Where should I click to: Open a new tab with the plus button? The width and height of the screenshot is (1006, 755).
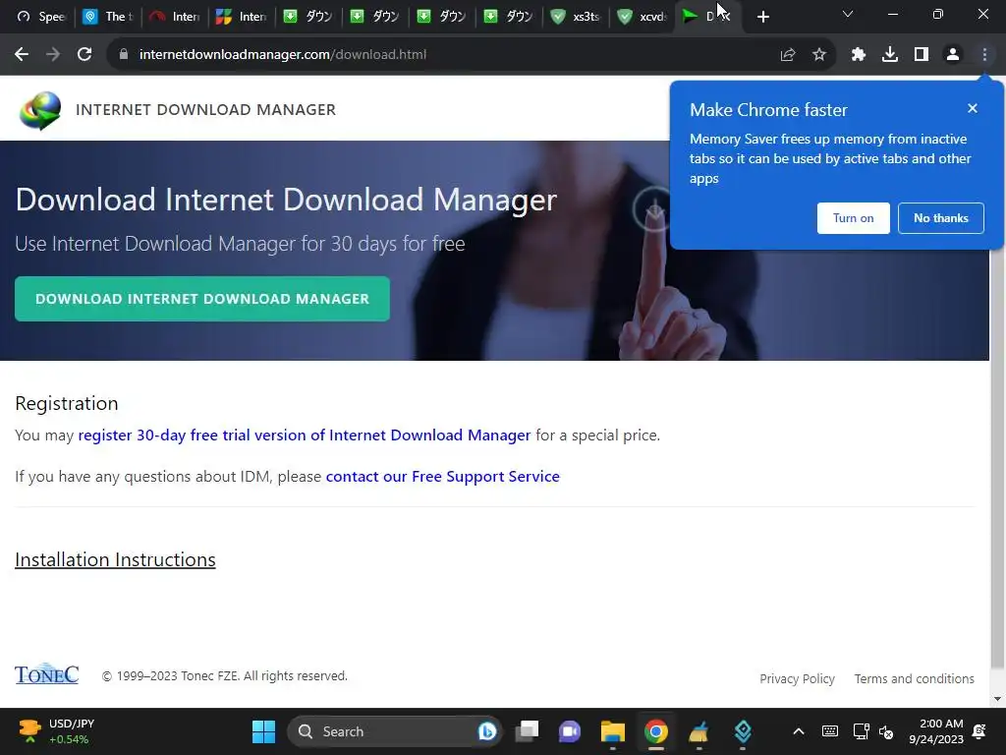pyautogui.click(x=762, y=17)
